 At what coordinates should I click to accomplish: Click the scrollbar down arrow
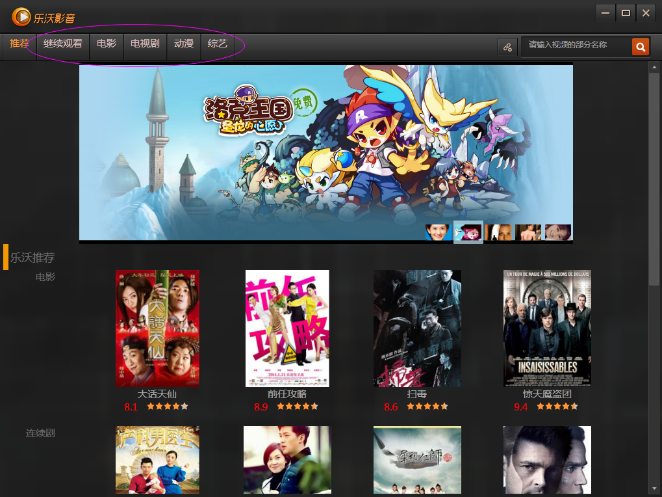click(x=654, y=489)
